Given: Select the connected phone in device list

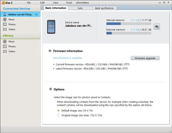Looking at the screenshot, I should coord(20,15).
